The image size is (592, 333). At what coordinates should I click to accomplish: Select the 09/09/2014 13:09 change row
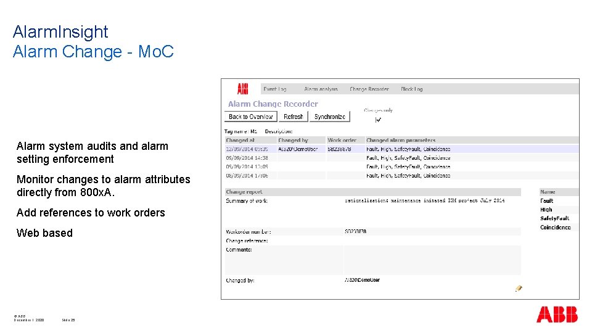401,166
